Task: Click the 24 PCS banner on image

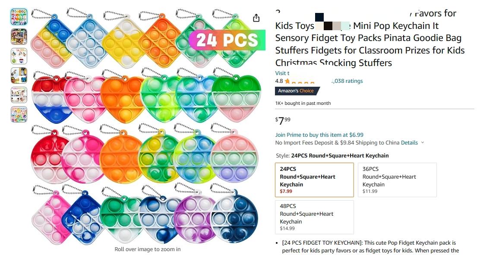Action: pos(227,40)
